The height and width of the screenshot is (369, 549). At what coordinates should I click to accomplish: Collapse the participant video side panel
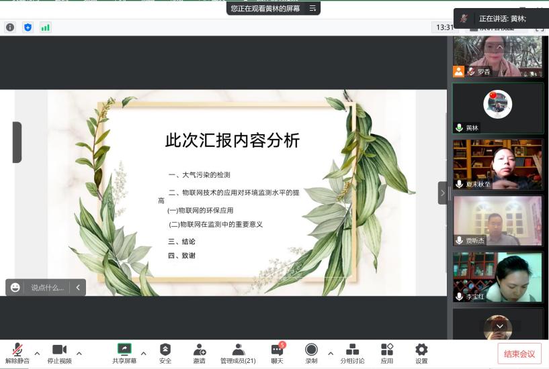(442, 193)
